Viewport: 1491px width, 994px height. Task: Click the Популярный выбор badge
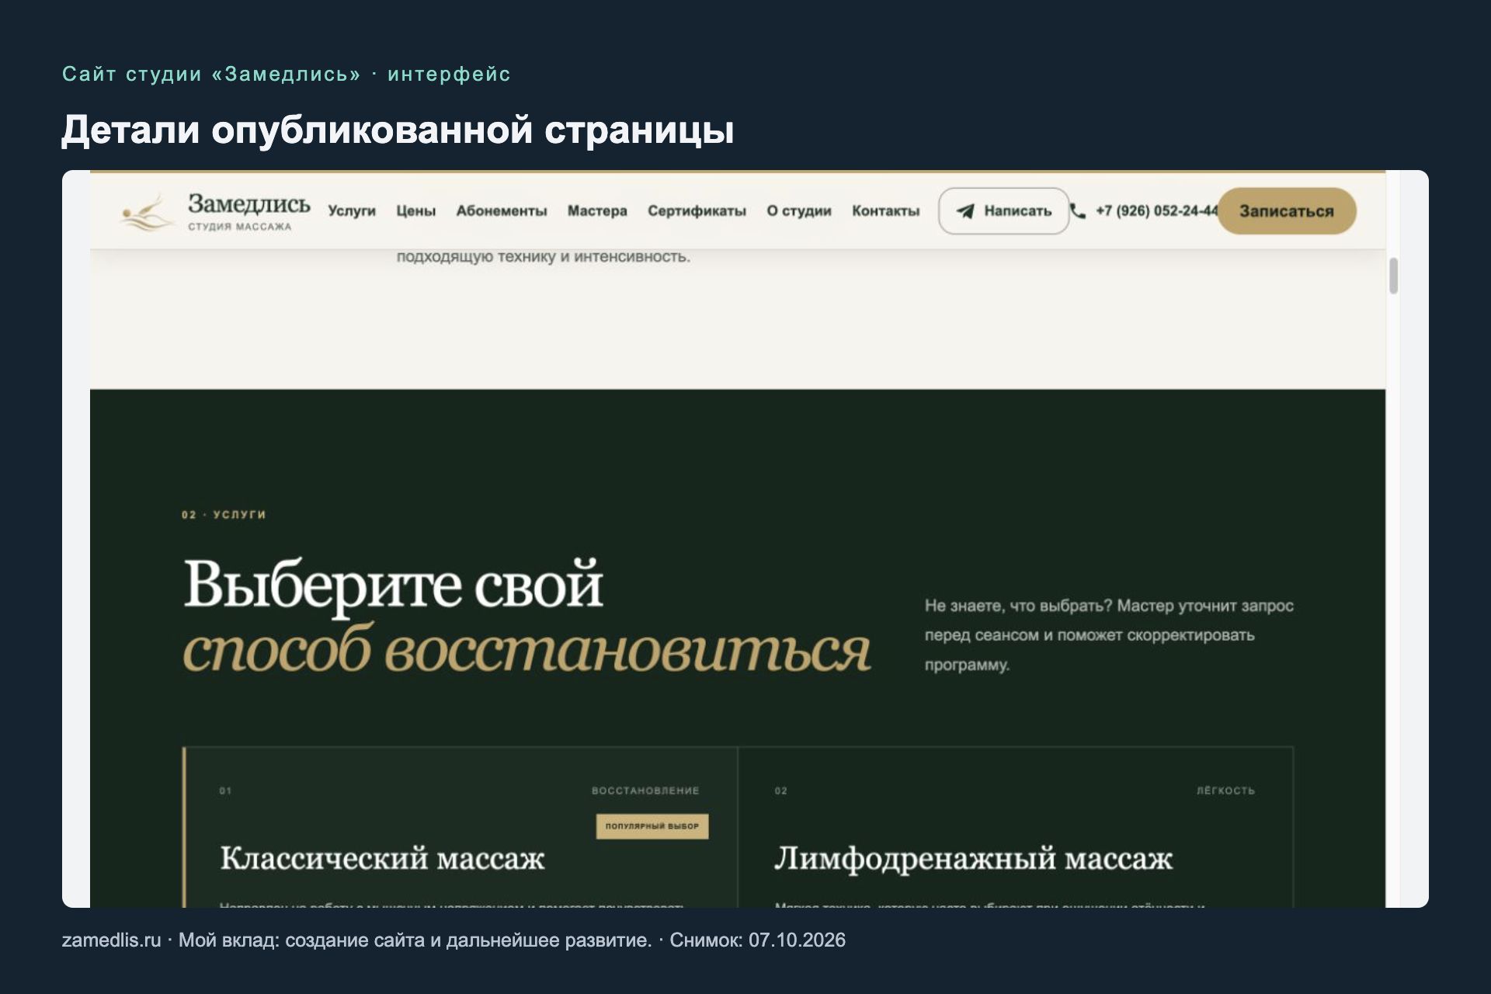point(652,826)
